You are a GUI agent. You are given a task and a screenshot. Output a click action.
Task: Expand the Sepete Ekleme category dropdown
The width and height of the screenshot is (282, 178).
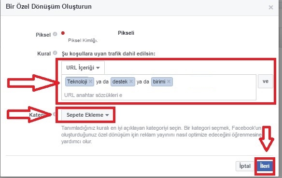pos(87,115)
